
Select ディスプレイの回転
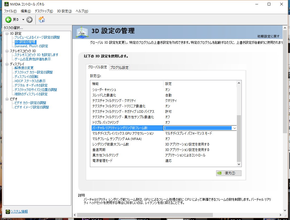(x=26, y=77)
